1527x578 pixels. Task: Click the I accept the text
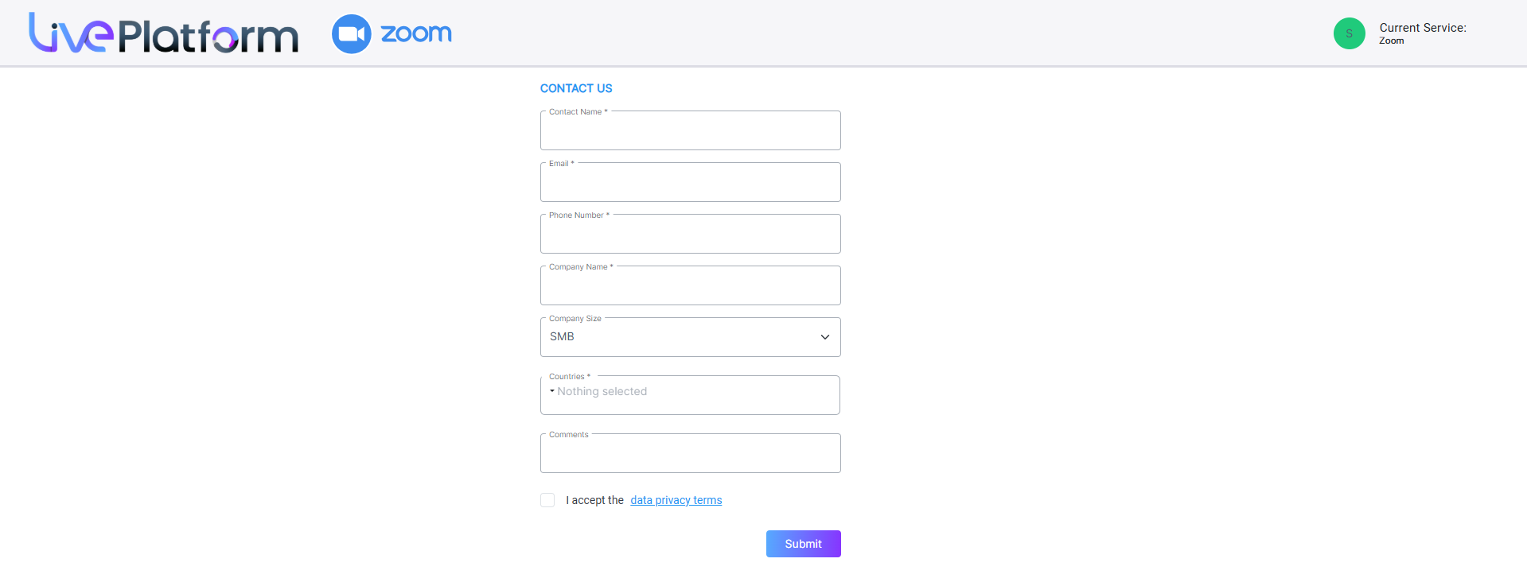[x=594, y=500]
